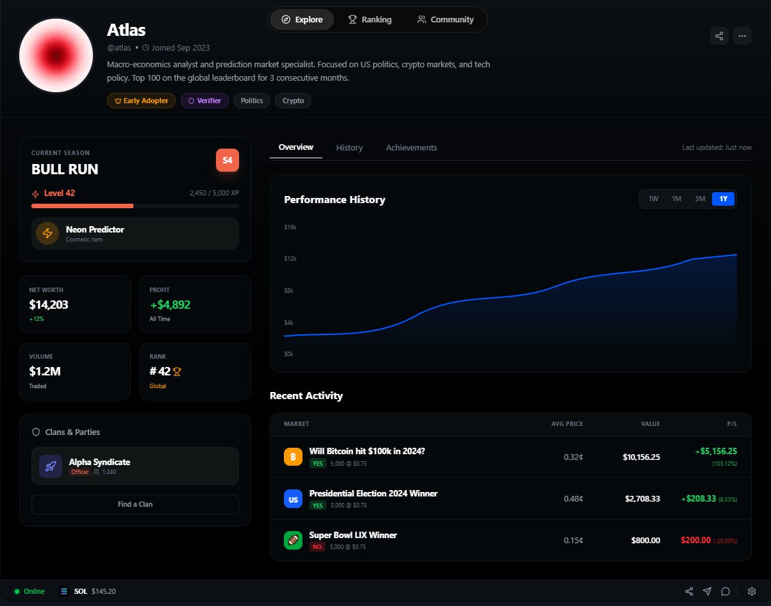Image resolution: width=771 pixels, height=606 pixels.
Task: Click the football Super Bowl market icon
Action: click(293, 540)
